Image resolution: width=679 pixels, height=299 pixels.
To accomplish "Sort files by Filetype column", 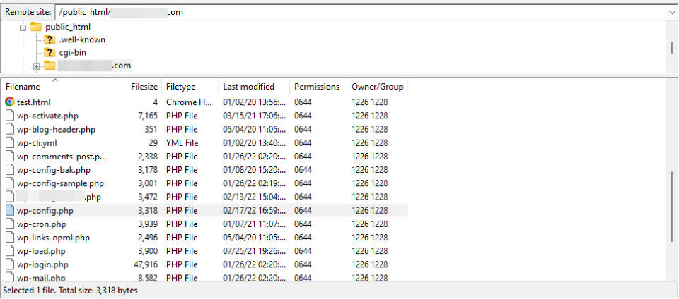I will [x=190, y=87].
